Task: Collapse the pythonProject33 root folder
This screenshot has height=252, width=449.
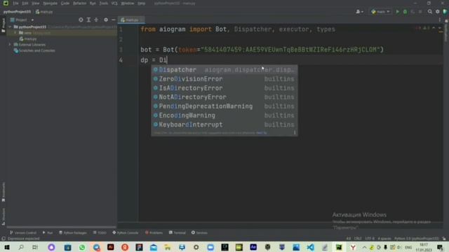Action: click(x=11, y=27)
